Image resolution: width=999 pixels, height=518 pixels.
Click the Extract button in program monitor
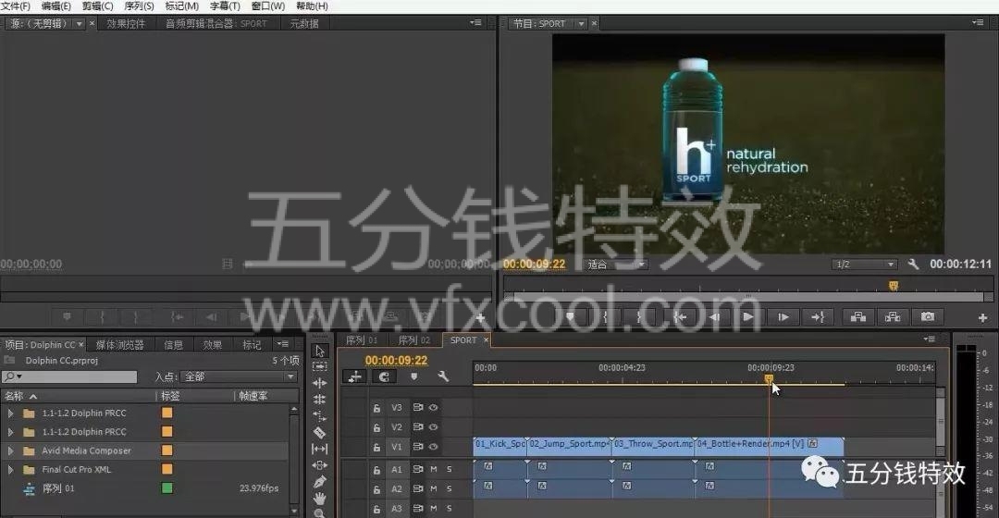point(893,316)
